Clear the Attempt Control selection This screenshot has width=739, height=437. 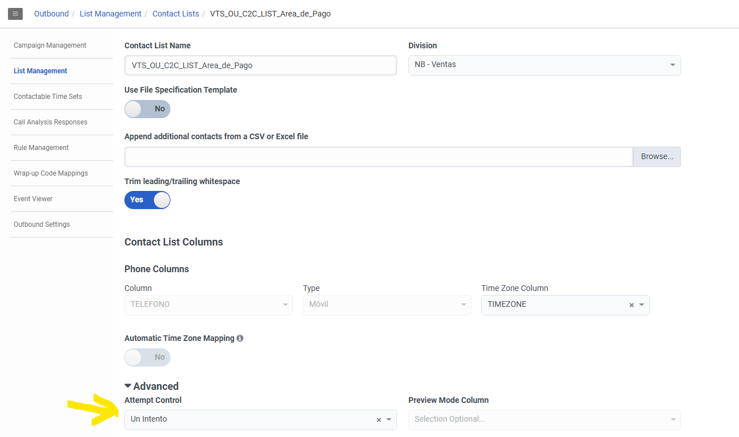pos(379,420)
